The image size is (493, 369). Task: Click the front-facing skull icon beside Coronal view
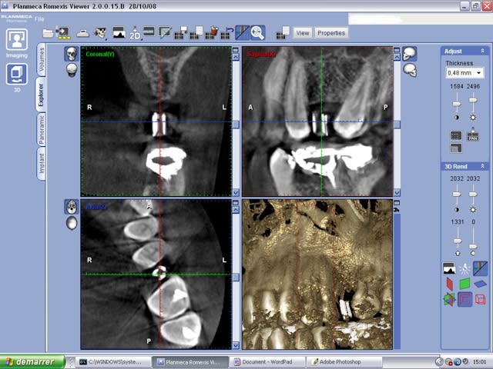(71, 54)
